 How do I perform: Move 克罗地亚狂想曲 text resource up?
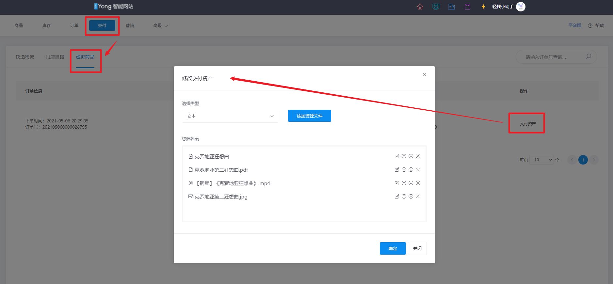point(404,156)
